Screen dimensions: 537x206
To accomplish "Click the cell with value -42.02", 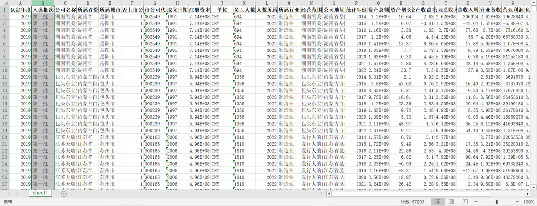I will [468, 23].
